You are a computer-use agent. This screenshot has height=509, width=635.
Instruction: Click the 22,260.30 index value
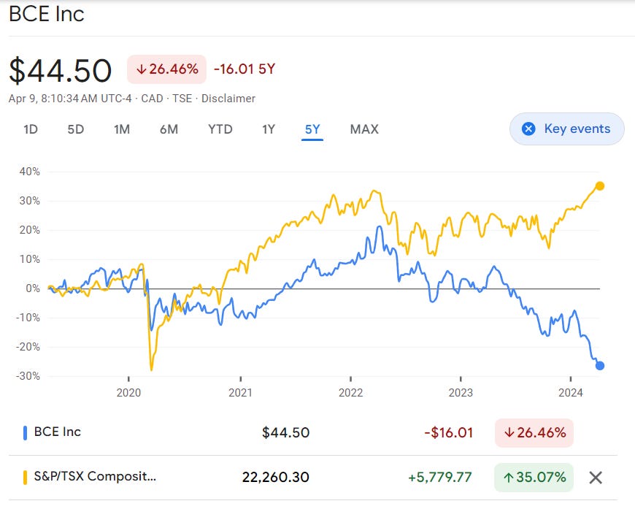pos(276,478)
